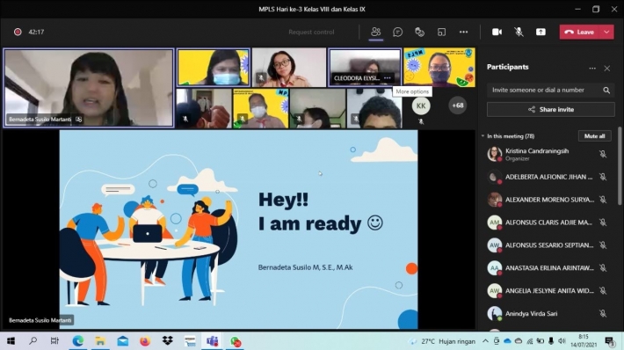Click the red recording indicator icon

point(18,32)
